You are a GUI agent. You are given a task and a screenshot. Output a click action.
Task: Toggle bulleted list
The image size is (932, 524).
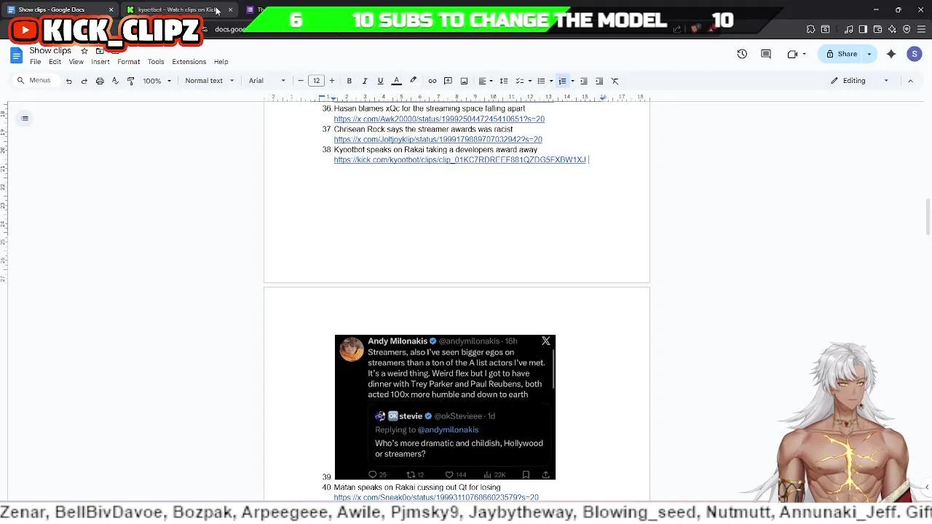[x=541, y=81]
